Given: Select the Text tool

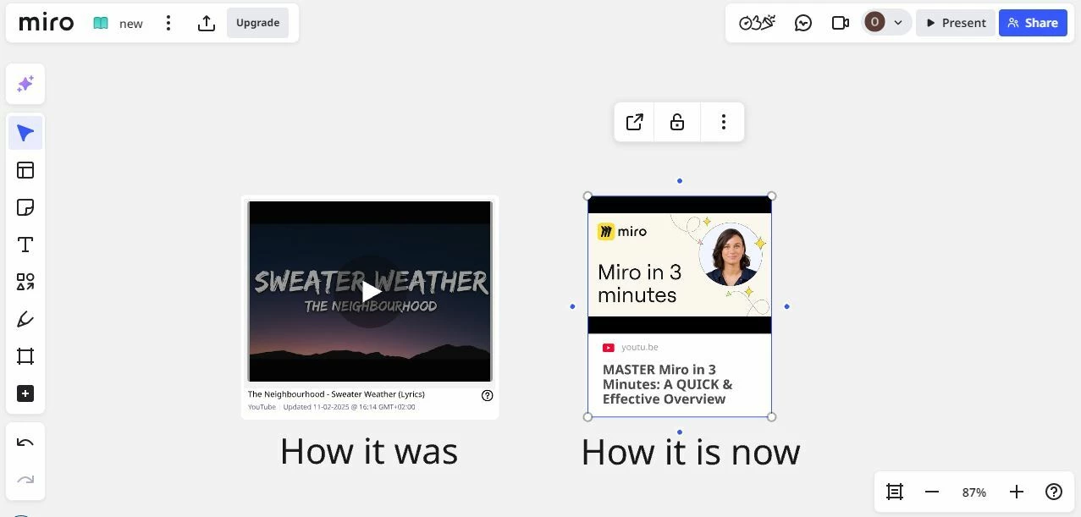Looking at the screenshot, I should pos(25,245).
